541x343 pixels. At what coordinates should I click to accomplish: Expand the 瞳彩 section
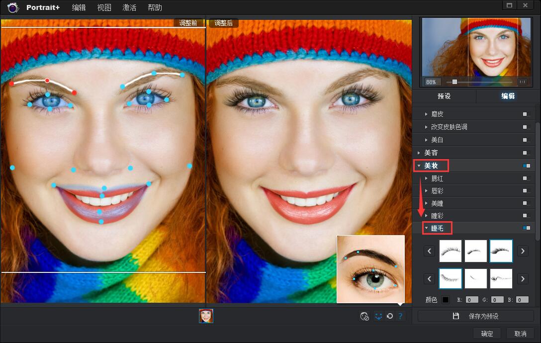(426, 216)
